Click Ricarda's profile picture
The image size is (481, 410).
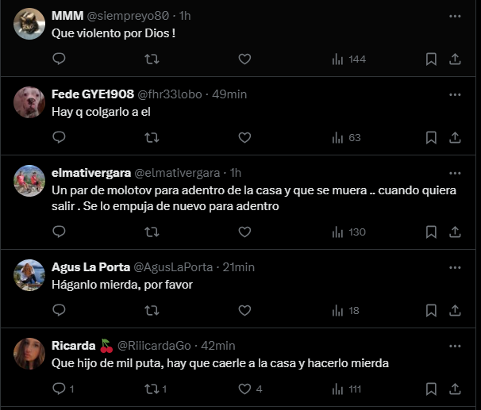(x=29, y=353)
